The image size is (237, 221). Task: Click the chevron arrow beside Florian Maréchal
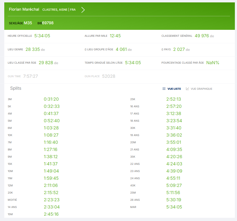click(x=83, y=10)
